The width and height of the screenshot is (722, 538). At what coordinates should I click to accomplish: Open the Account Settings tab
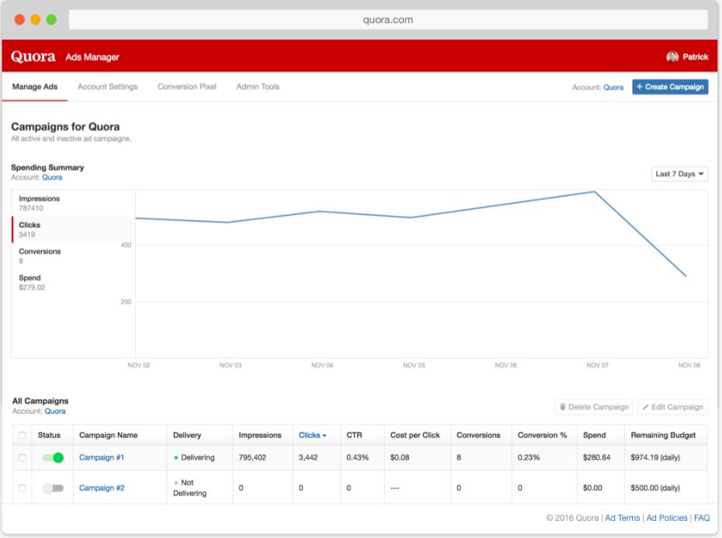coord(107,87)
